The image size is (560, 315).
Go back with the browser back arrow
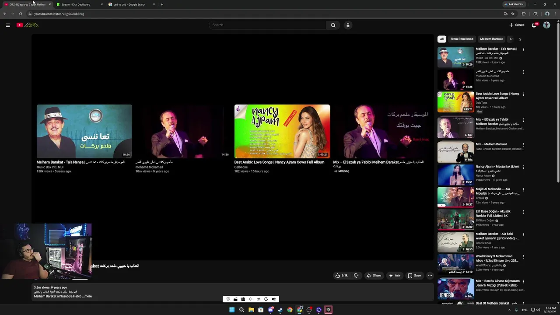coord(5,14)
